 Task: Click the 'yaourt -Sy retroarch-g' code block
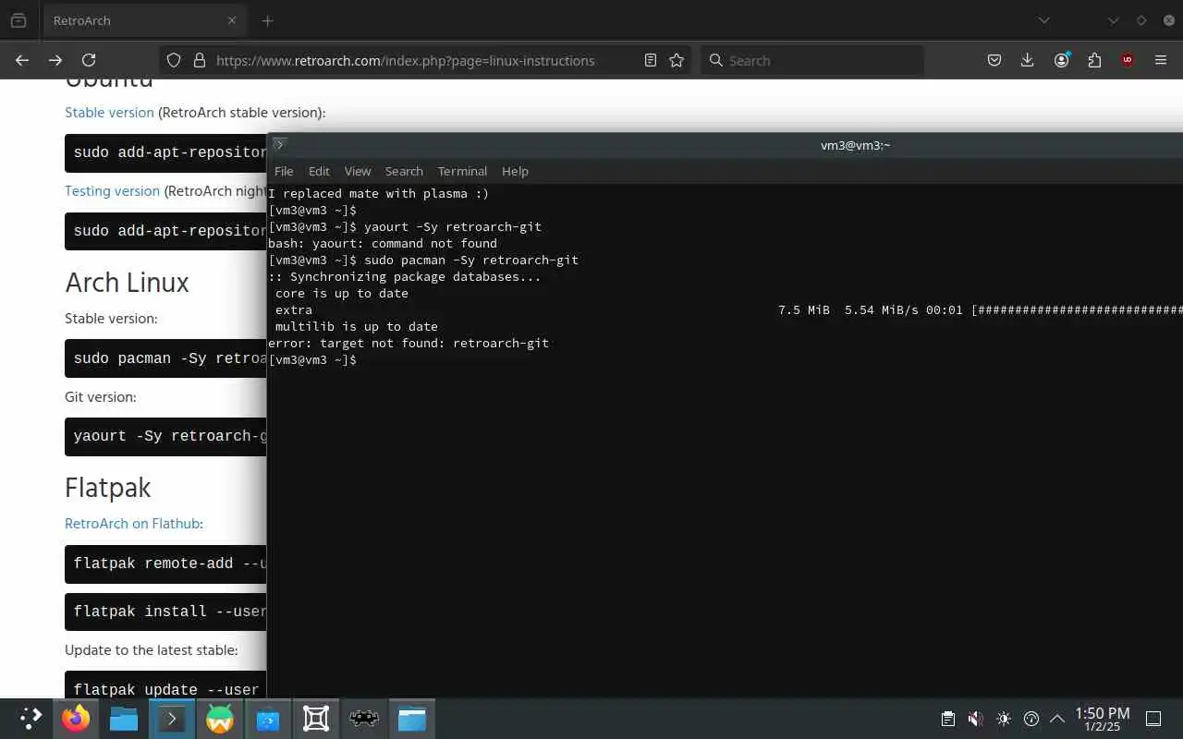click(x=165, y=436)
